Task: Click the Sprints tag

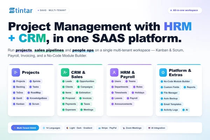Action: click(35, 81)
